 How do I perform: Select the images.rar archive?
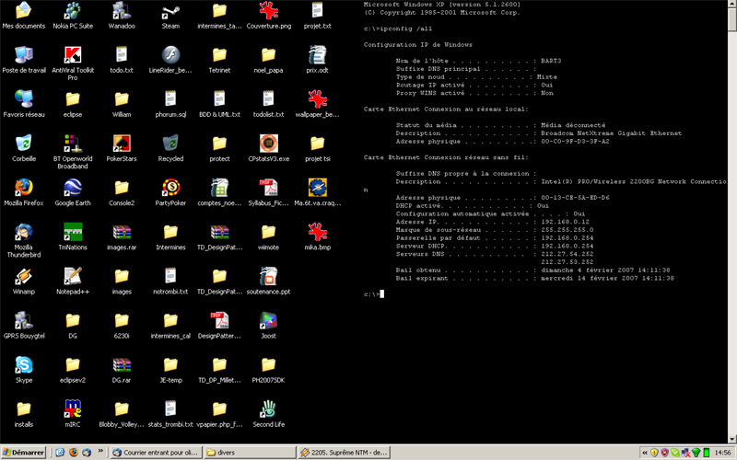coord(122,231)
